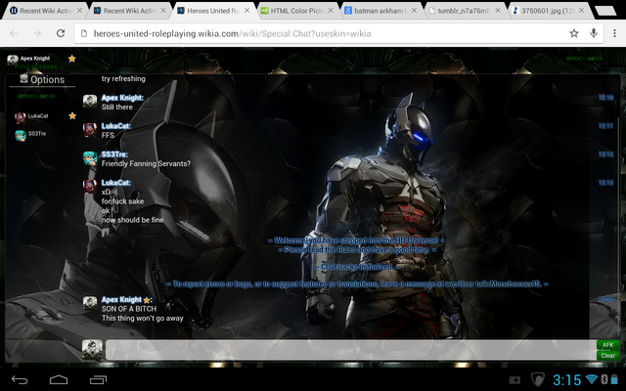Open LukaCat in the user list
Viewport: 626px width, 391px height.
[38, 116]
